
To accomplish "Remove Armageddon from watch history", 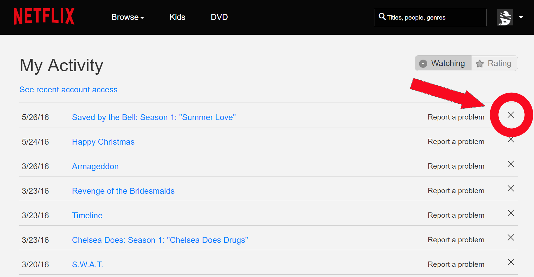I will [x=511, y=164].
